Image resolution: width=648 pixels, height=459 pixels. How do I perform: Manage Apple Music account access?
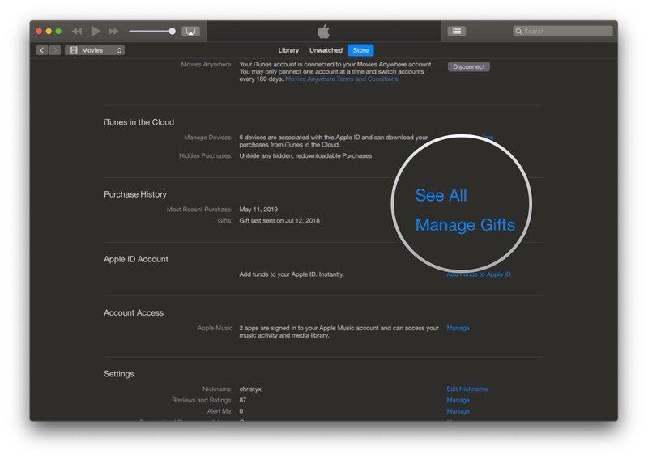pyautogui.click(x=458, y=328)
